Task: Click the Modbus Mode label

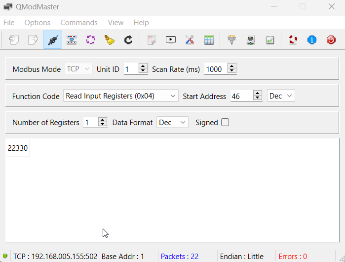Action: point(37,69)
